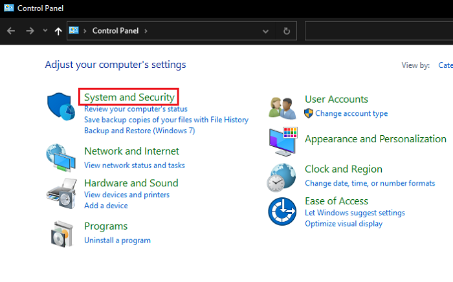This screenshot has height=282, width=453.
Task: Go up one level with Up arrow
Action: click(58, 31)
